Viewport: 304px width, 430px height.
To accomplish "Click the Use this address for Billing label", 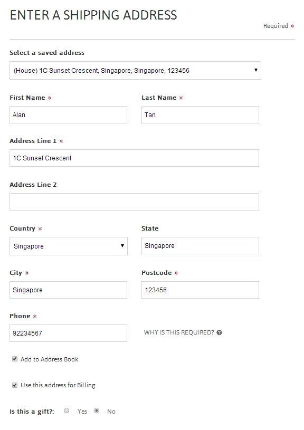I will tap(58, 385).
